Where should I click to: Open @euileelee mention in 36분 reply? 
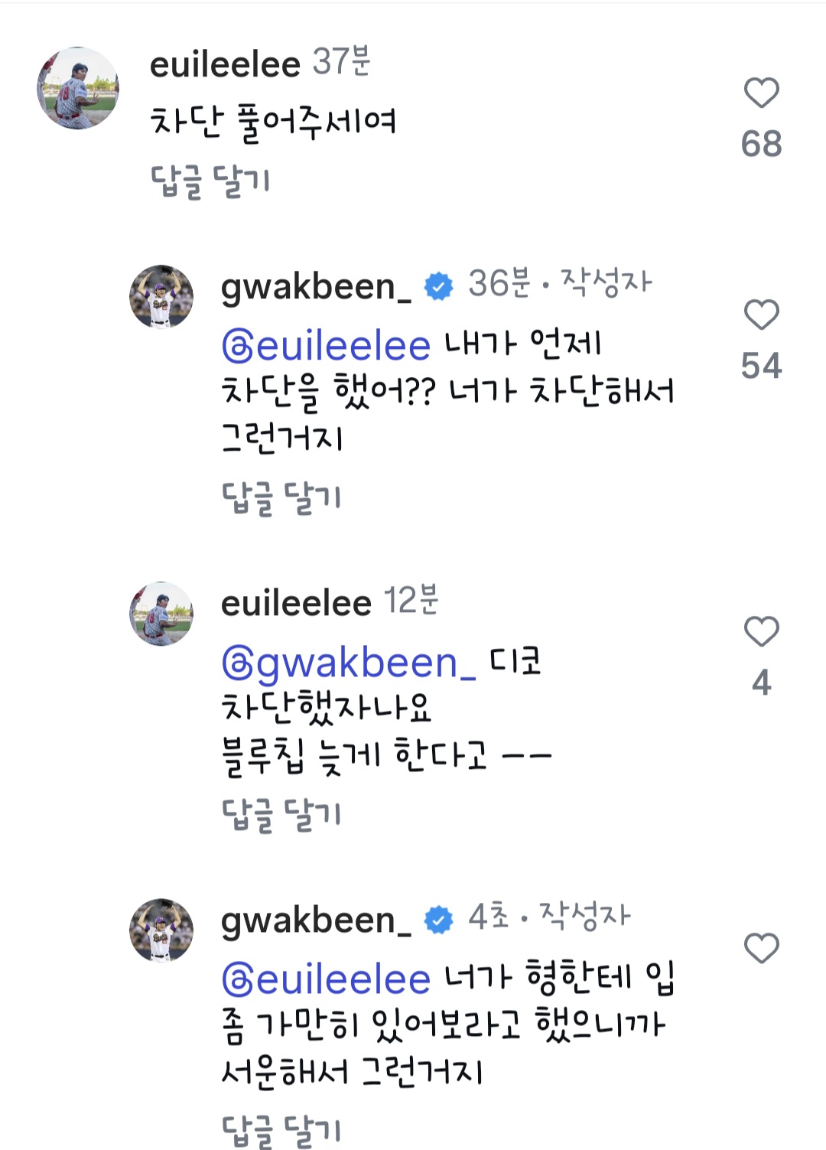327,346
